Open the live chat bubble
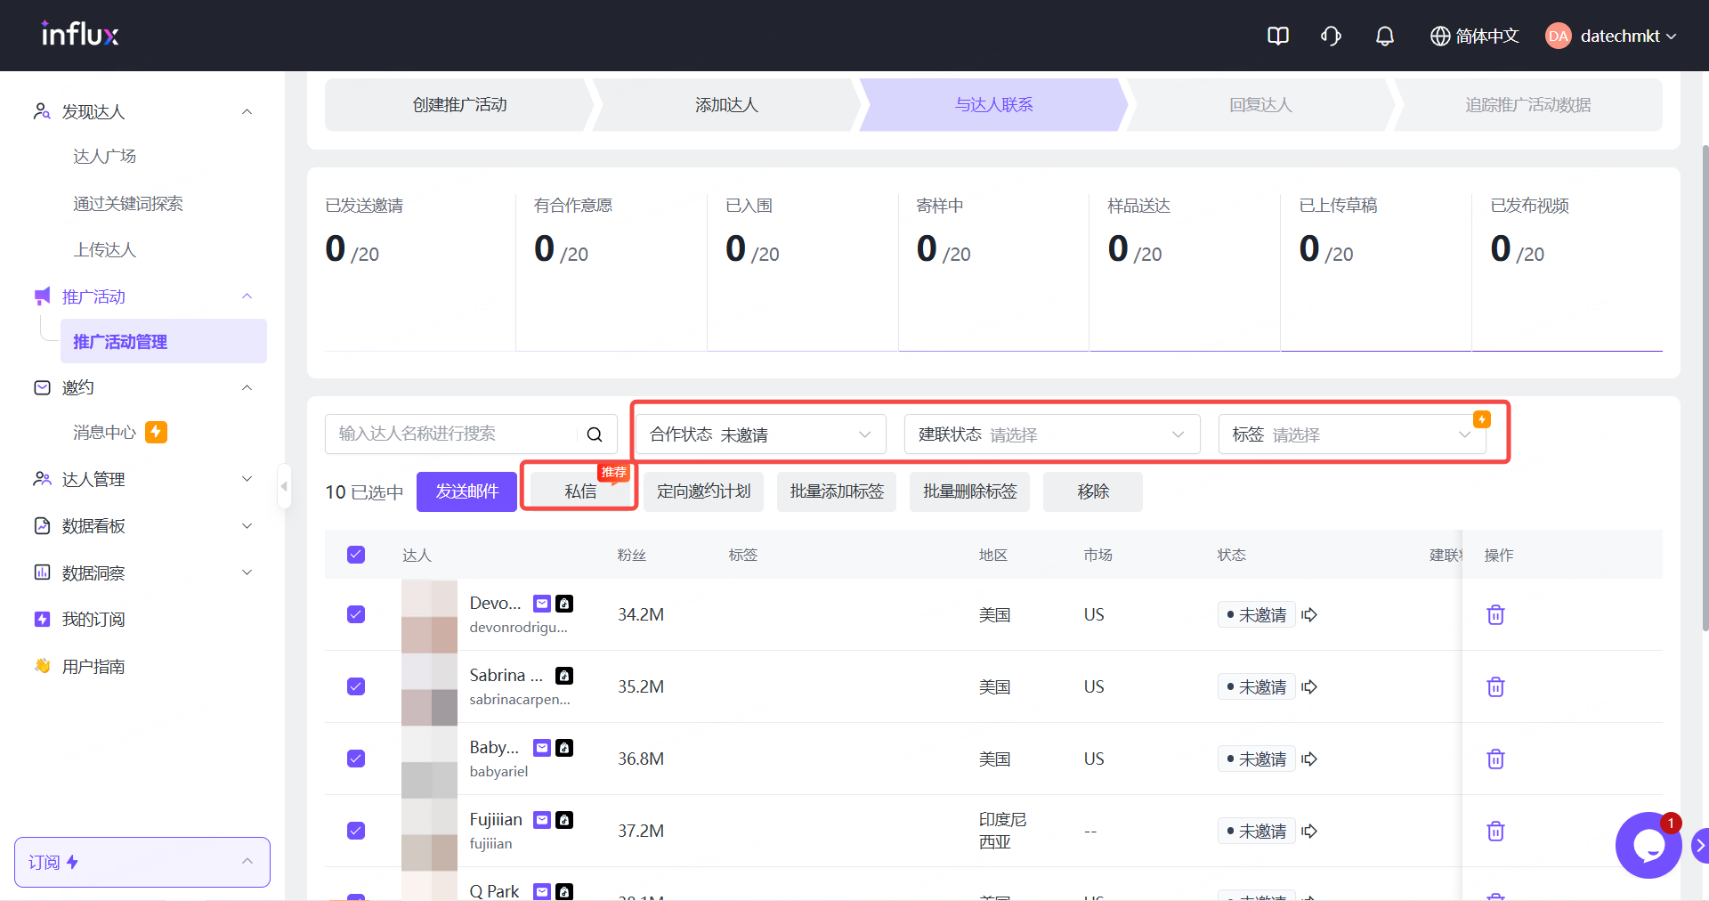 [x=1648, y=846]
